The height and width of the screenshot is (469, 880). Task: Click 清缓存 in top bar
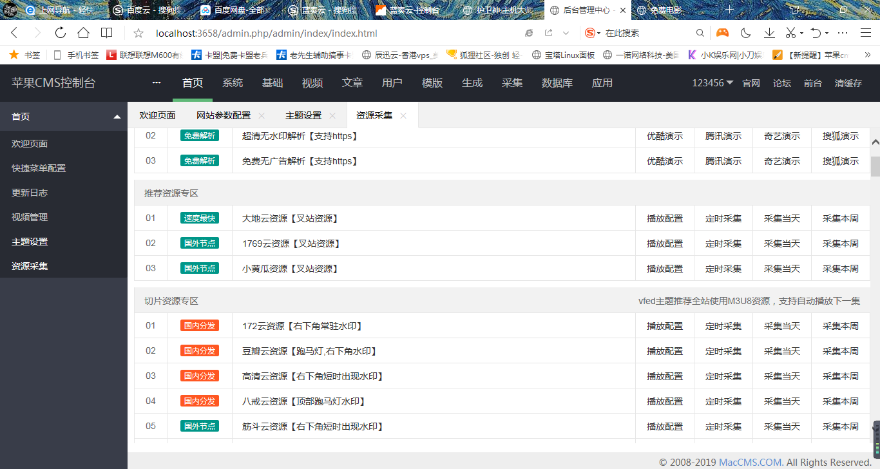point(848,82)
